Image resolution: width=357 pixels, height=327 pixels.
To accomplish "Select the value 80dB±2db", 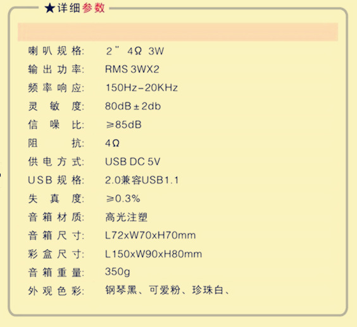I will pos(133,106).
